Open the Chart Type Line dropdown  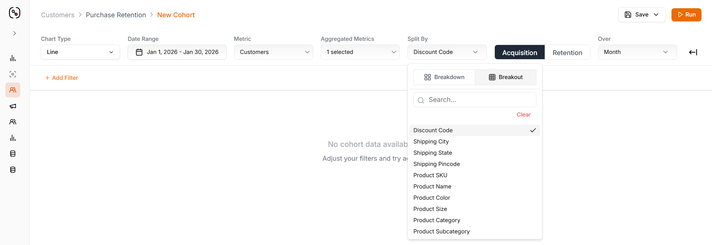click(x=80, y=52)
